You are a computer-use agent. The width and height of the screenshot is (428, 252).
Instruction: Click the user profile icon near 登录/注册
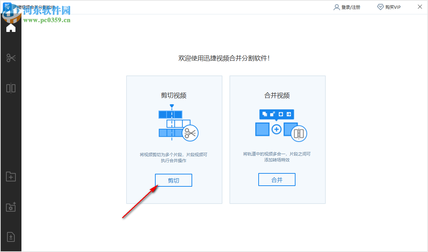(x=336, y=7)
